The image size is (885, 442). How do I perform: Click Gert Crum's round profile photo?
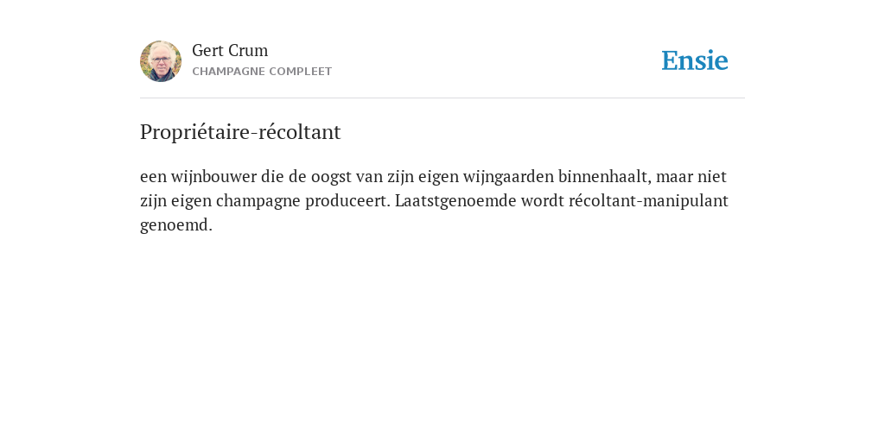pyautogui.click(x=161, y=61)
